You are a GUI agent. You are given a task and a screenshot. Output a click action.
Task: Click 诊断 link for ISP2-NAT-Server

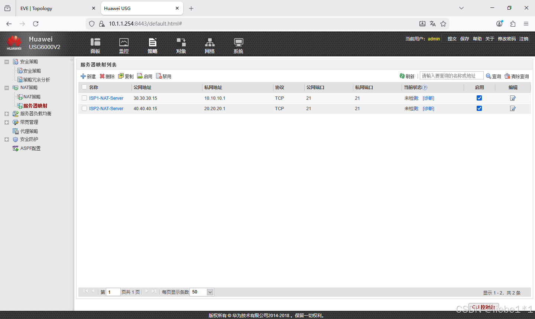[428, 109]
